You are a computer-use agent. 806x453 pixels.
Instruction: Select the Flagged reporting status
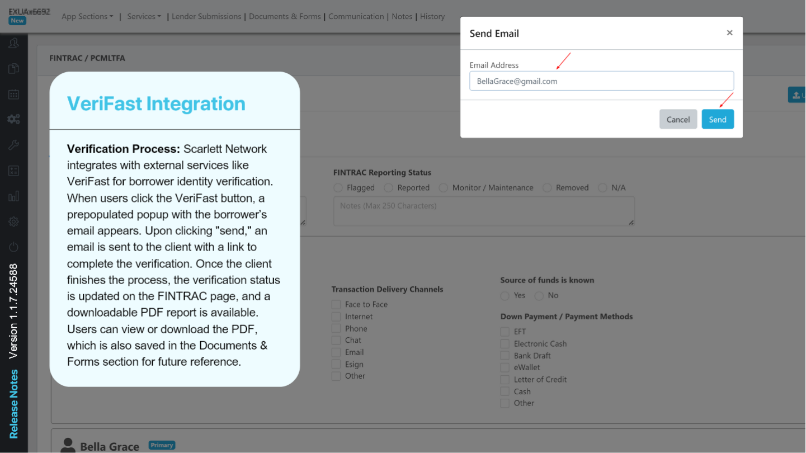[338, 188]
